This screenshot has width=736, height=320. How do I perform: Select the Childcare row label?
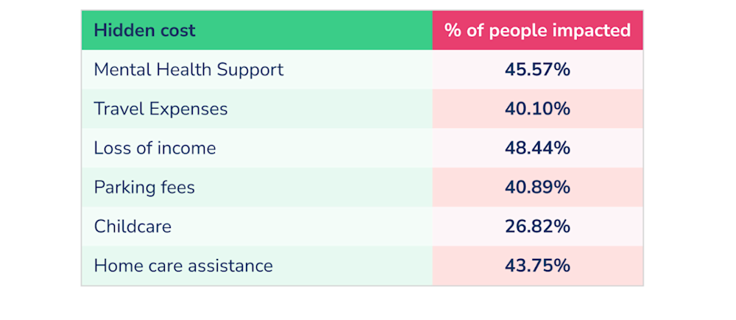[x=132, y=226]
